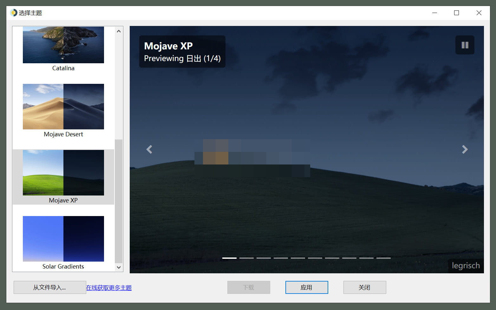Click the app logo in the title bar
Image resolution: width=496 pixels, height=310 pixels.
(14, 13)
